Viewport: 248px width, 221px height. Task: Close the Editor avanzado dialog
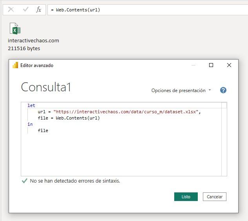[229, 65]
